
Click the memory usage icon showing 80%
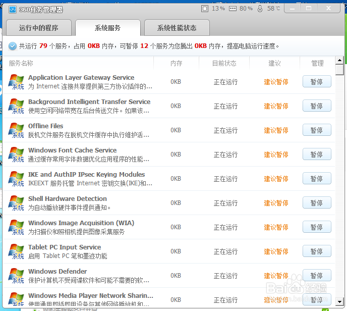pos(233,9)
